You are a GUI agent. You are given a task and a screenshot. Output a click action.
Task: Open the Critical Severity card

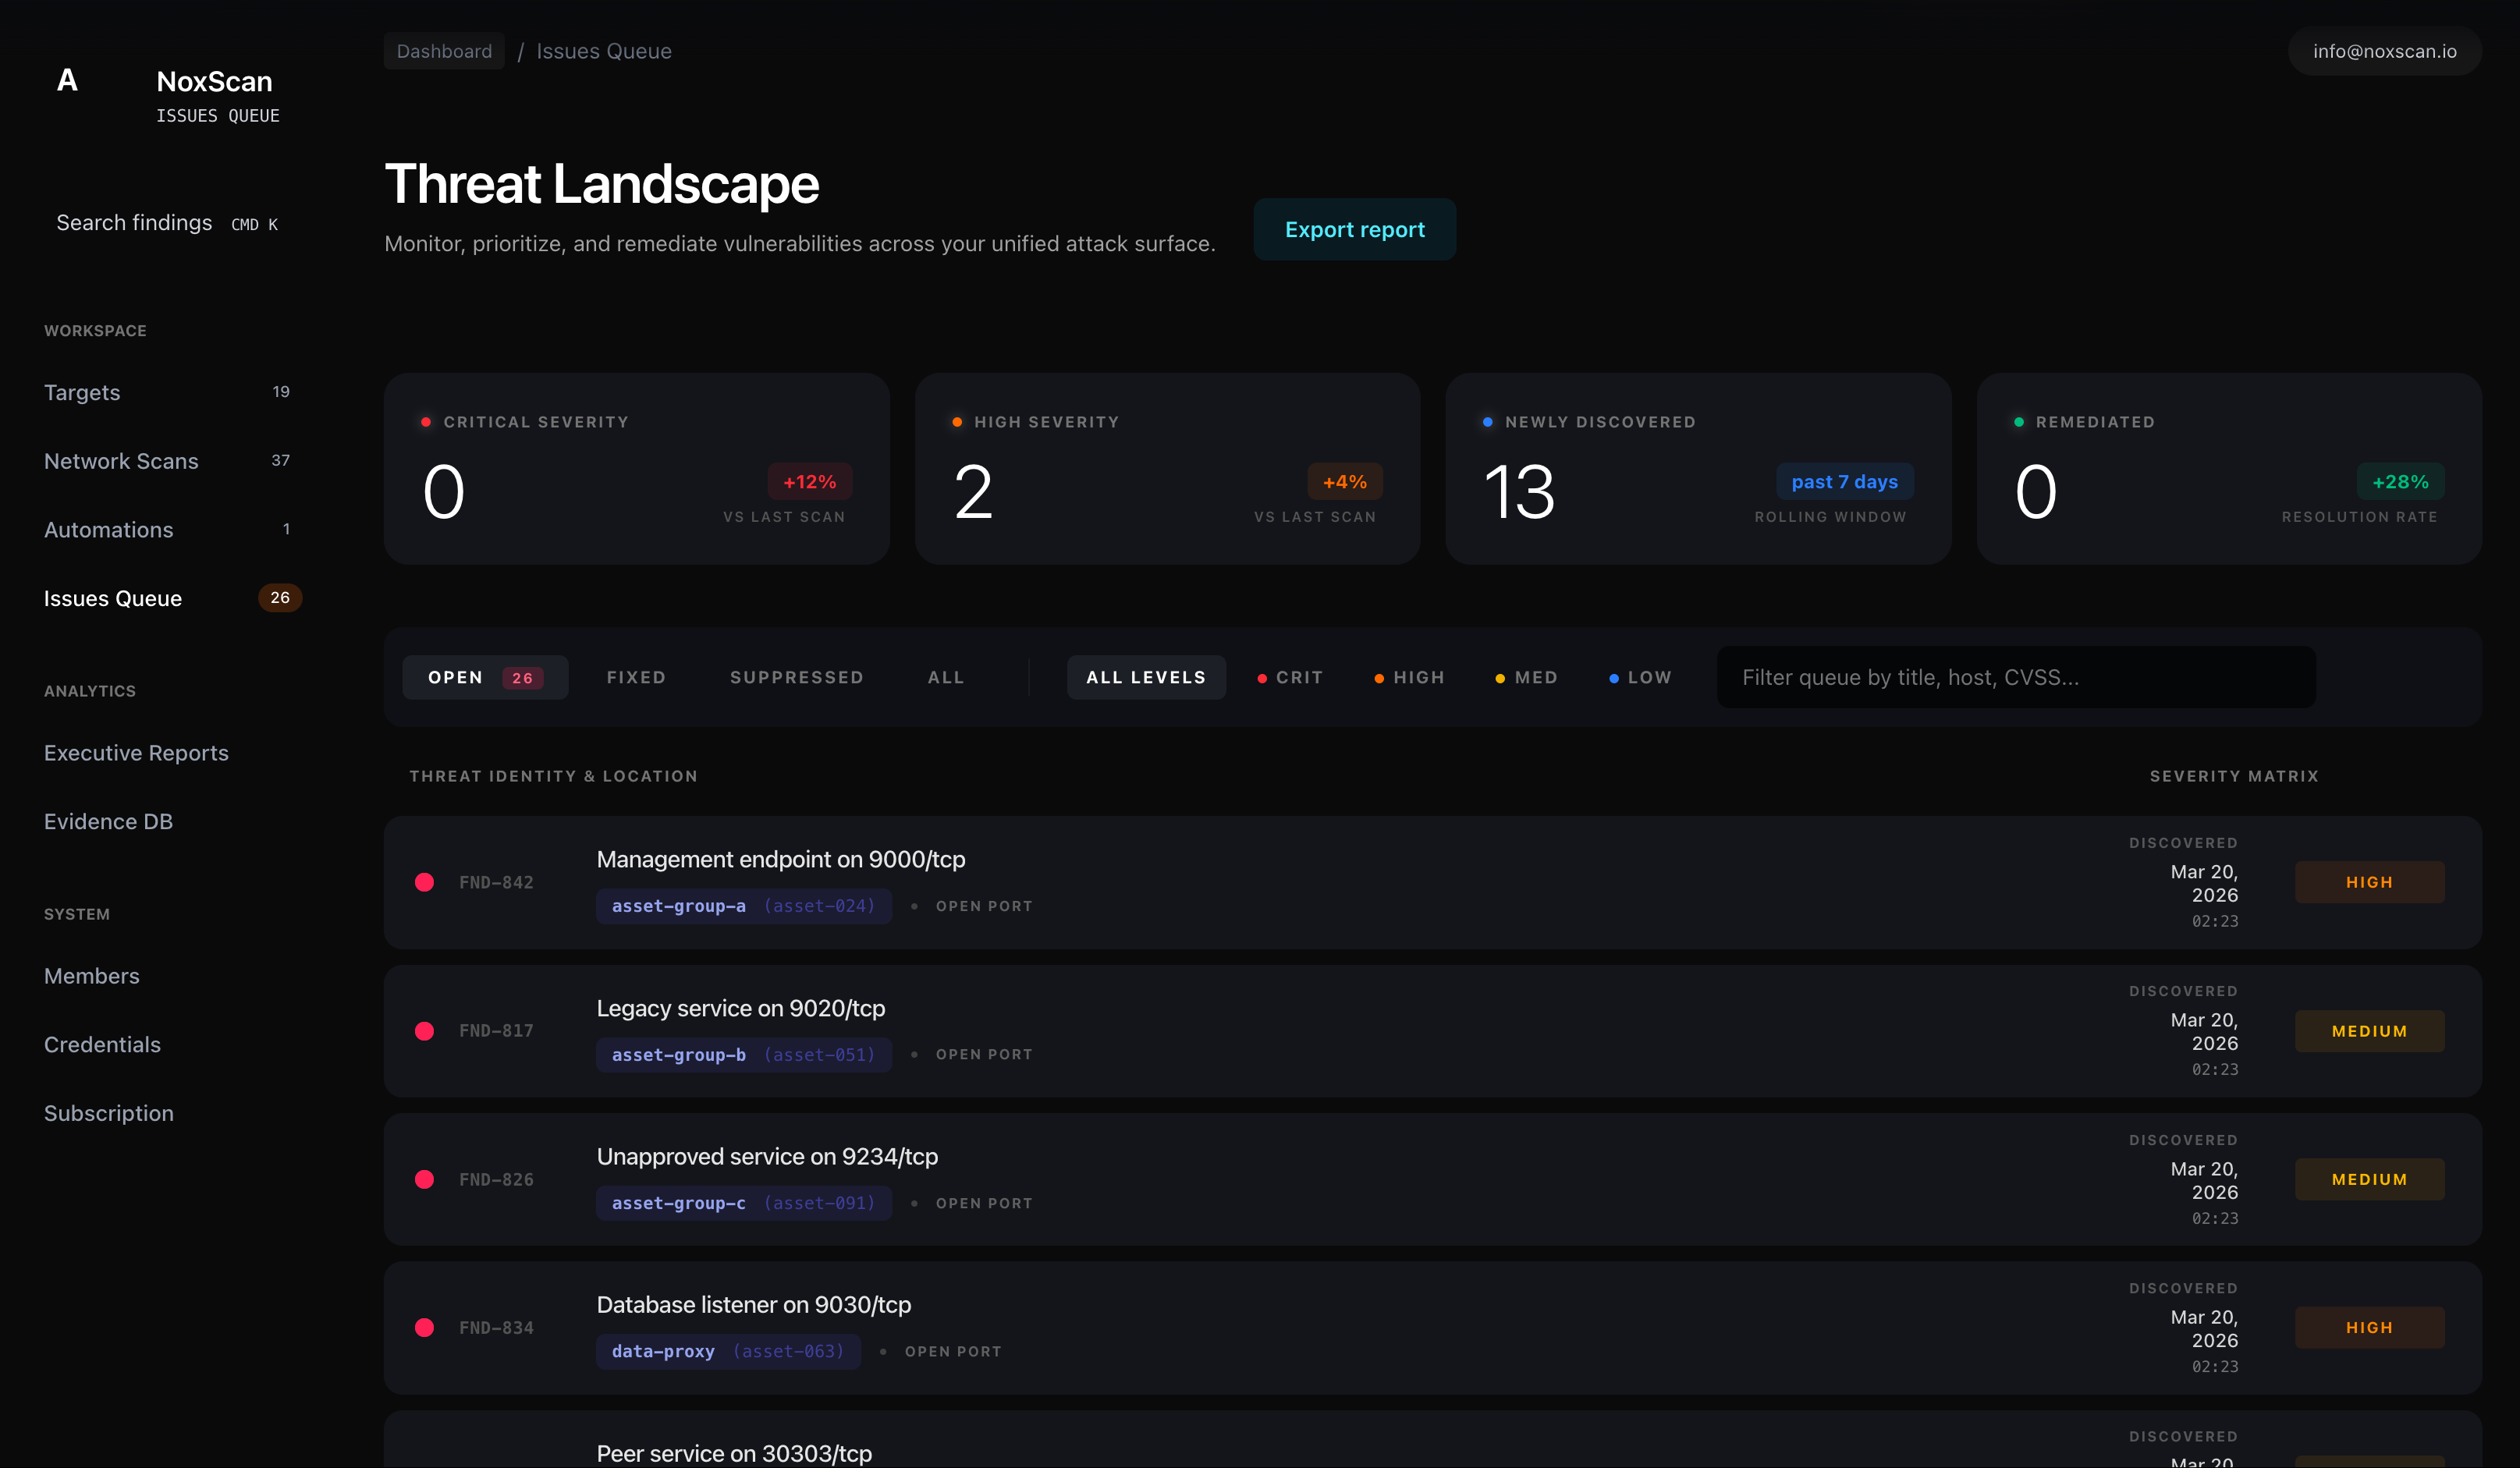[x=636, y=469]
